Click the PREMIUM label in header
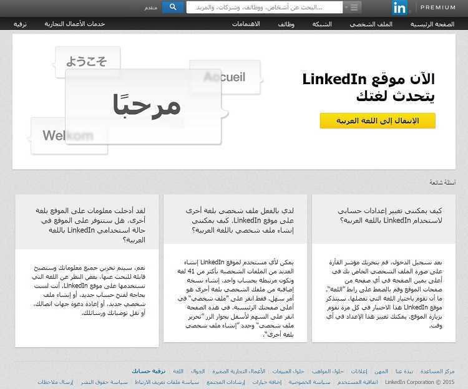Screen dimensions: 468x389 (x=438, y=7)
